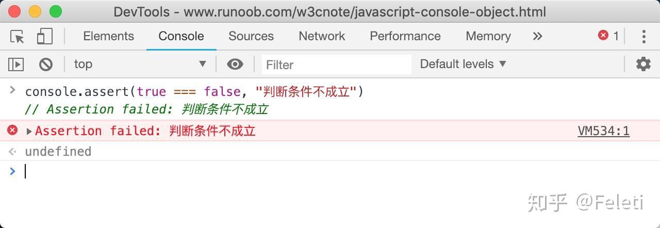This screenshot has height=228, width=660.
Task: Switch to the Elements tab
Action: [108, 36]
